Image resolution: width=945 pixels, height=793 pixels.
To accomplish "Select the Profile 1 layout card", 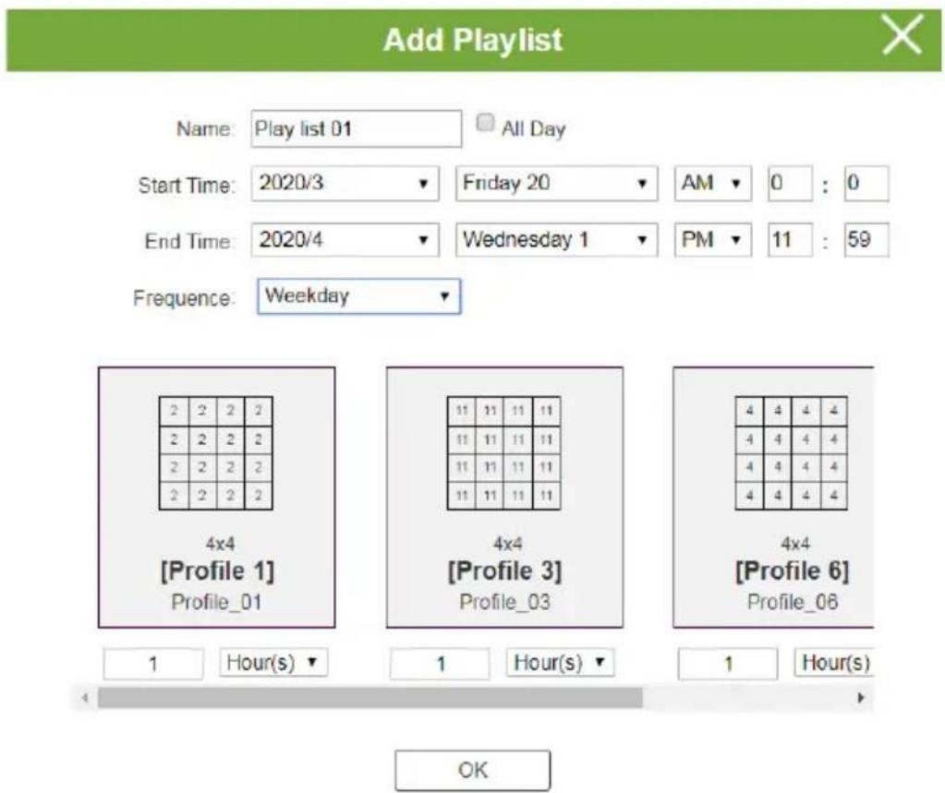I will tap(217, 498).
